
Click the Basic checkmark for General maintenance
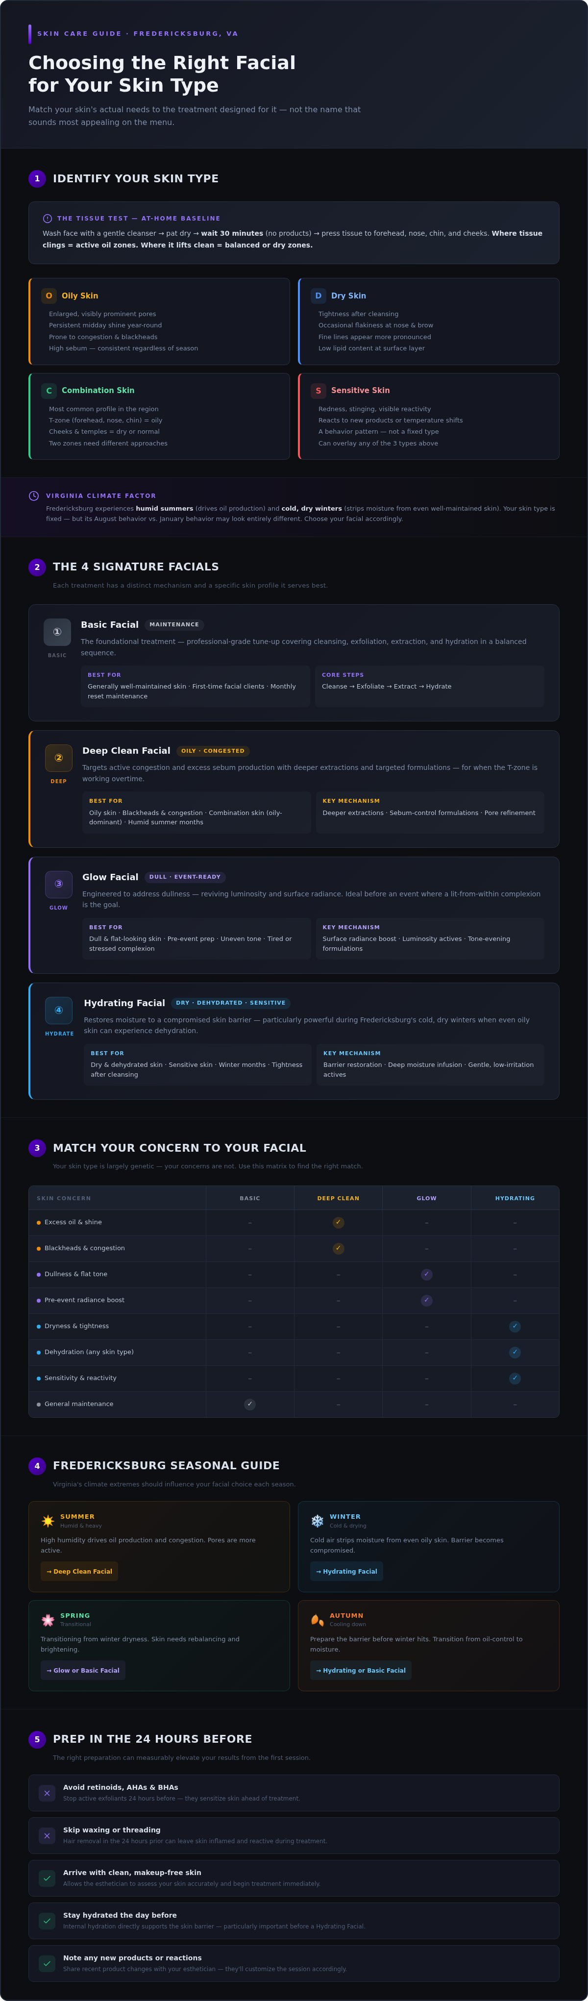(x=249, y=1405)
